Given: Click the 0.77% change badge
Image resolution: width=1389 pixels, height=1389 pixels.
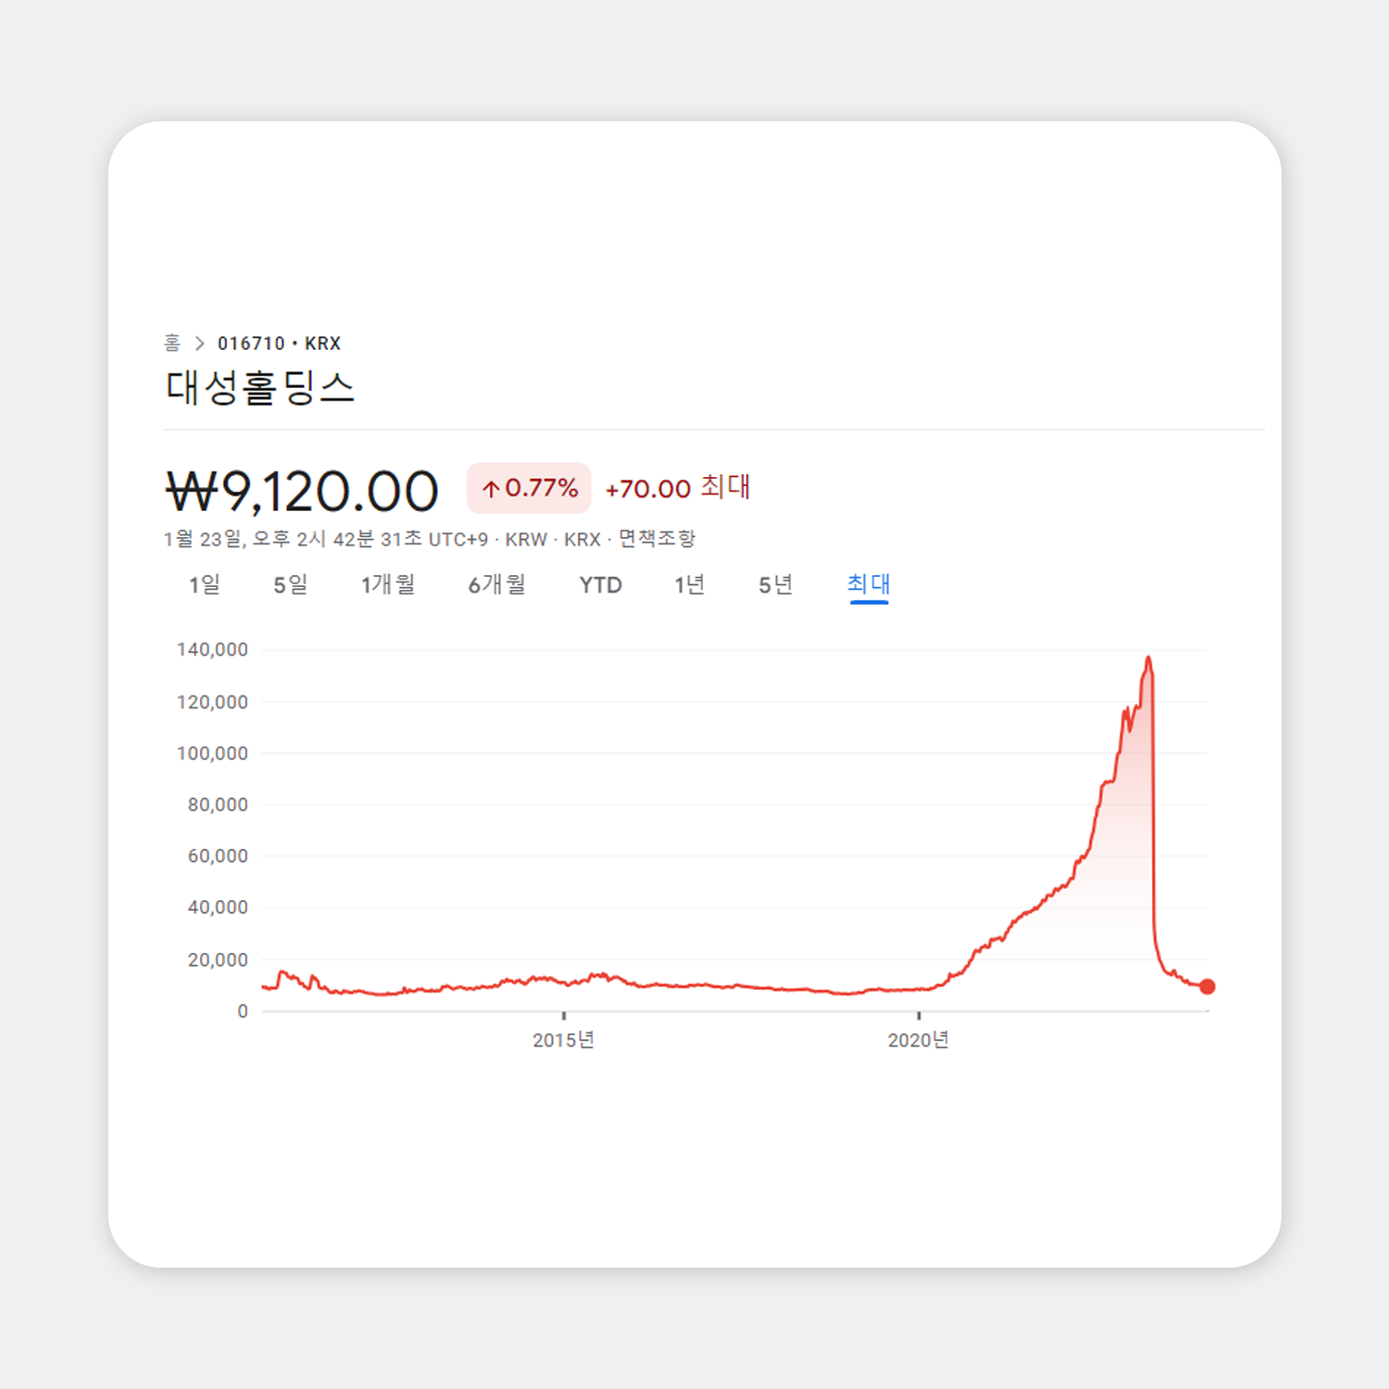Looking at the screenshot, I should (x=529, y=488).
